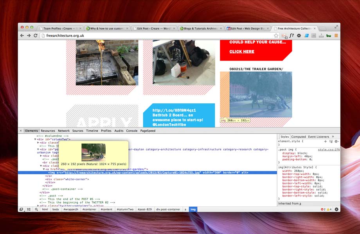Open the Computed styles tab
360x234 pixels.
tap(299, 137)
